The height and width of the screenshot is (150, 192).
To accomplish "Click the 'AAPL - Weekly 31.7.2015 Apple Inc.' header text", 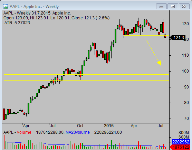I will (x=37, y=13).
